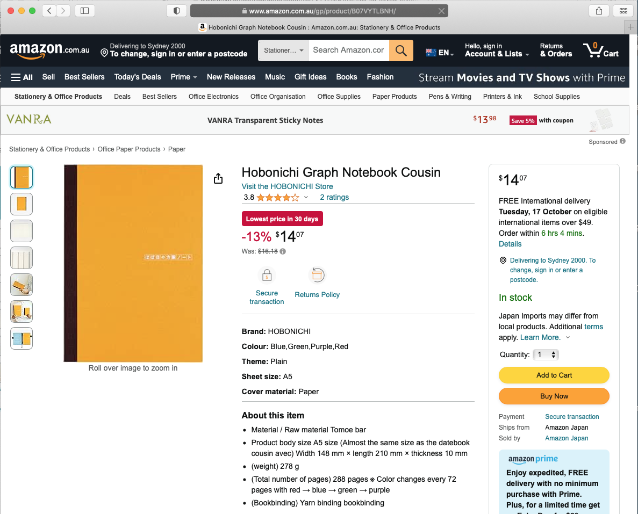Click the Safari share toolbar icon
This screenshot has width=638, height=514.
click(599, 11)
